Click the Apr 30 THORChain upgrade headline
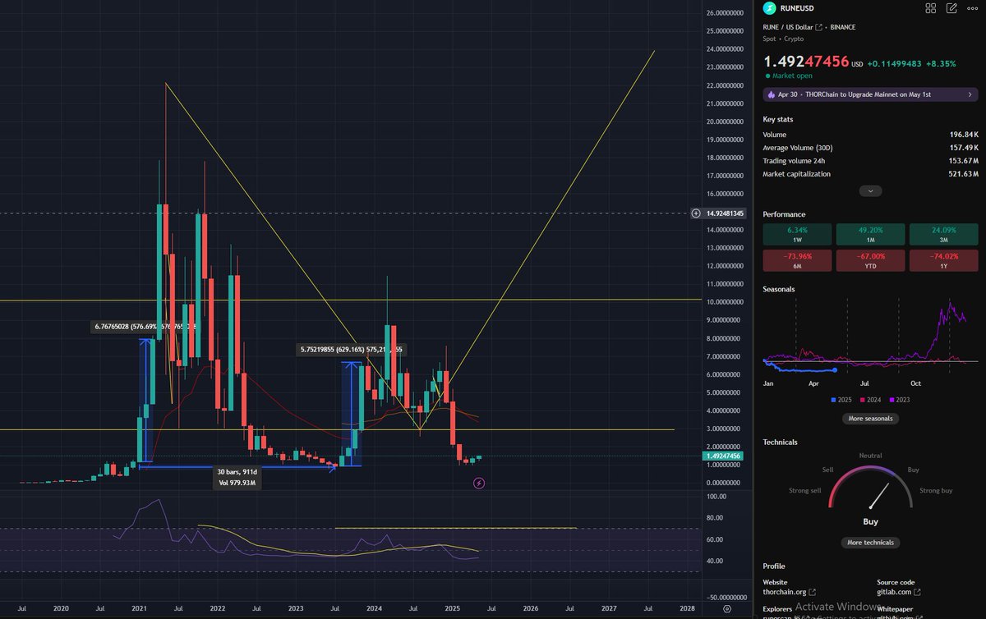This screenshot has height=619, width=986. pyautogui.click(x=855, y=94)
